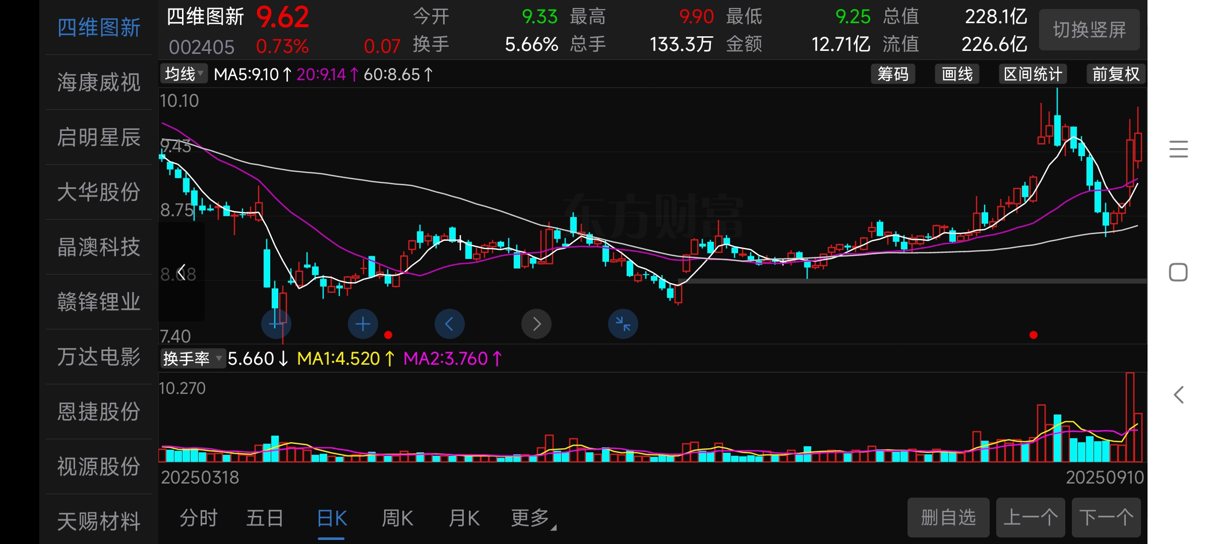The width and height of the screenshot is (1210, 544).
Task: Go to next stock 下一个
Action: click(x=1106, y=517)
